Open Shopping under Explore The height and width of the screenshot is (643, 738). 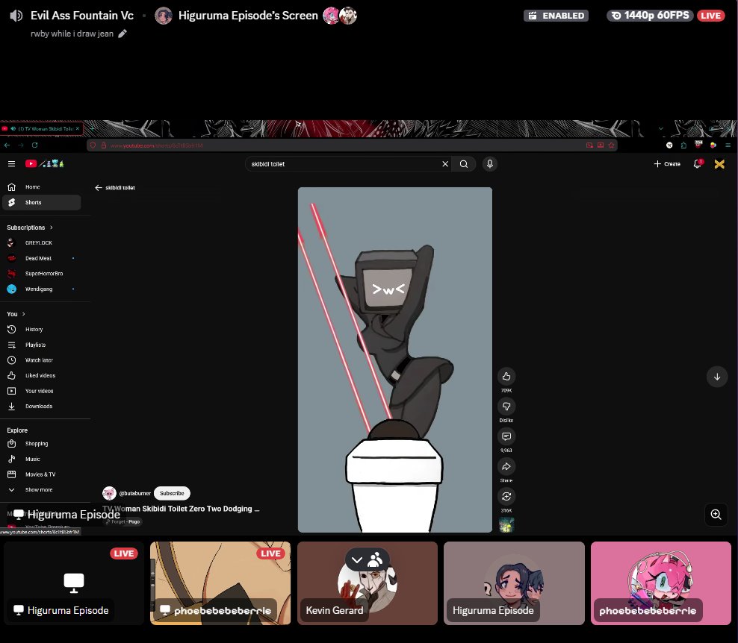coord(41,444)
